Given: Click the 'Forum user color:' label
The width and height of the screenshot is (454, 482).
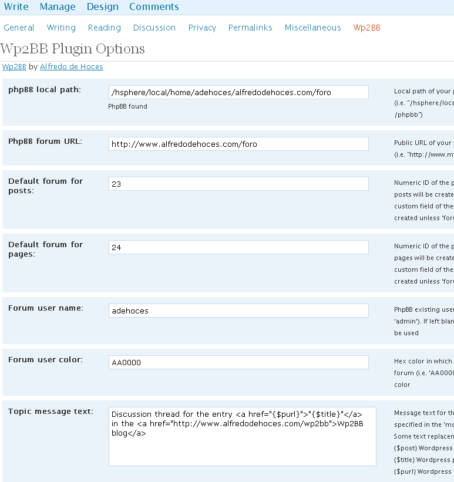Looking at the screenshot, I should coord(46,360).
